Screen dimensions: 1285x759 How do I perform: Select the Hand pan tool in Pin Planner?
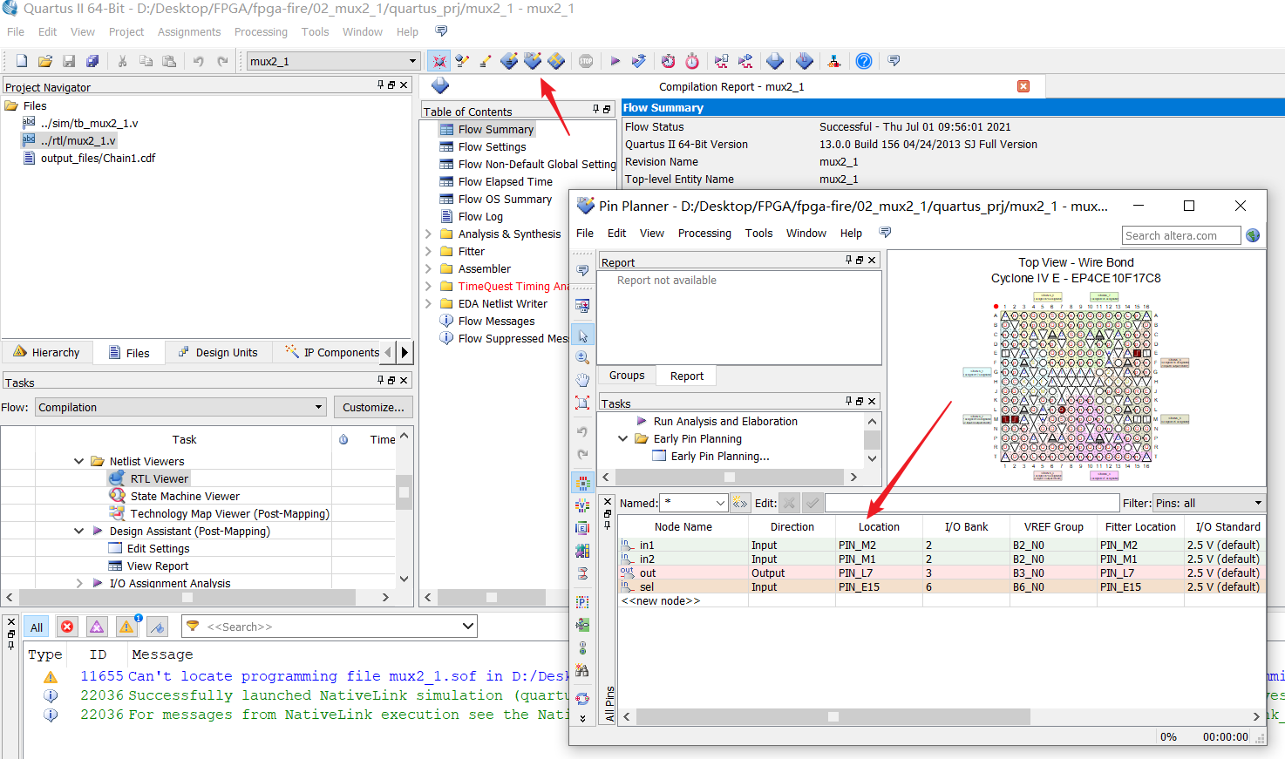[582, 380]
